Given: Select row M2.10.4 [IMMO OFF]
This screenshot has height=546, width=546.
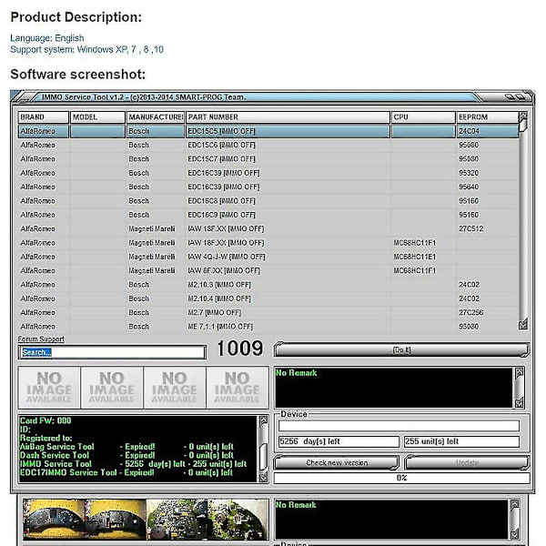Looking at the screenshot, I should pyautogui.click(x=268, y=298).
